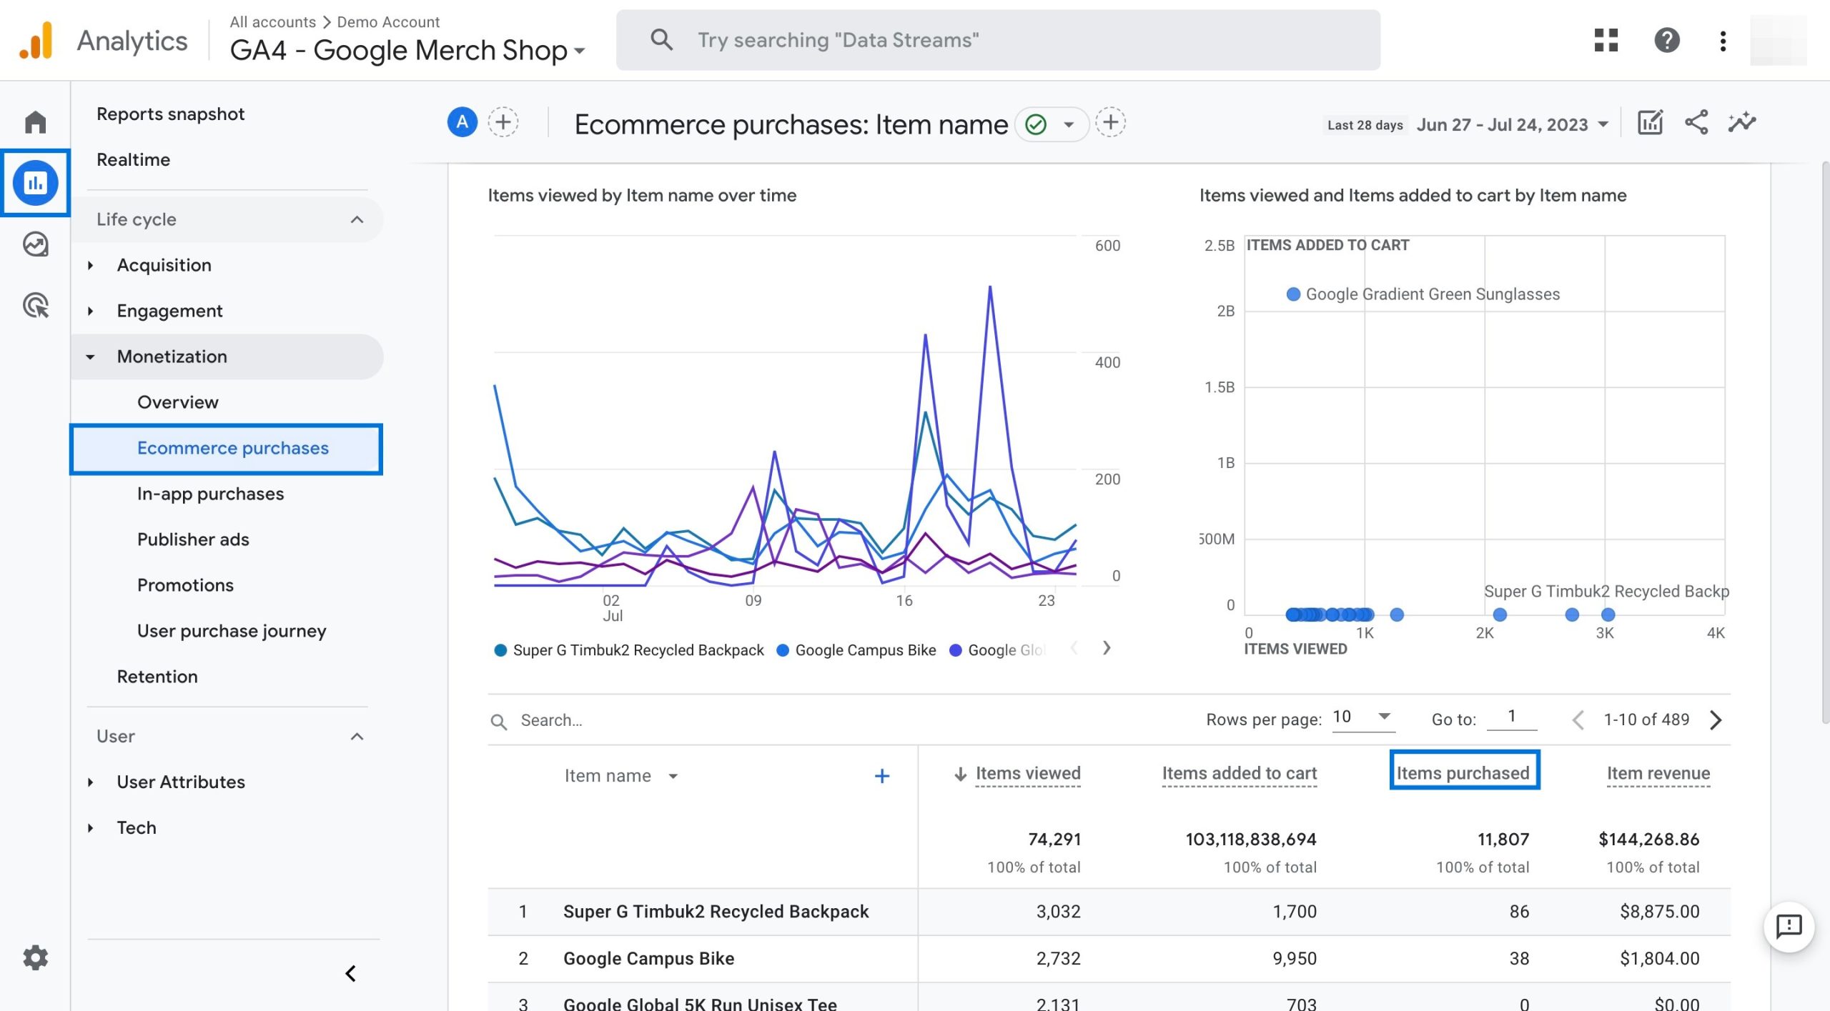The height and width of the screenshot is (1011, 1830).
Task: Add a comparison with dashed plus icon
Action: [503, 122]
